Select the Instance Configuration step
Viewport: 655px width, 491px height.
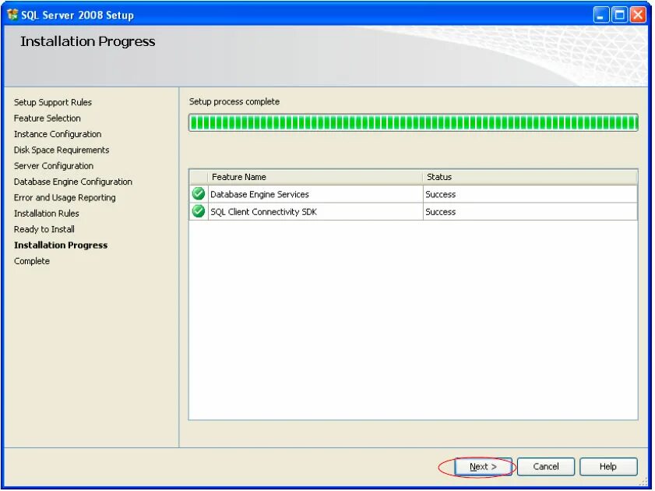click(x=58, y=134)
